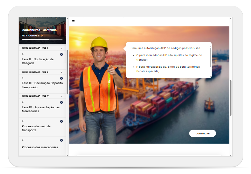Click the lesson icon above Fase III
This screenshot has height=174, width=251.
[23, 78]
